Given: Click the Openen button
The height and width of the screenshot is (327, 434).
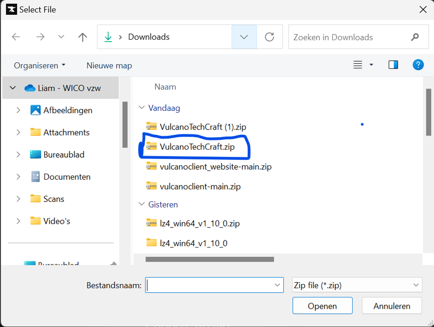Looking at the screenshot, I should pyautogui.click(x=322, y=305).
